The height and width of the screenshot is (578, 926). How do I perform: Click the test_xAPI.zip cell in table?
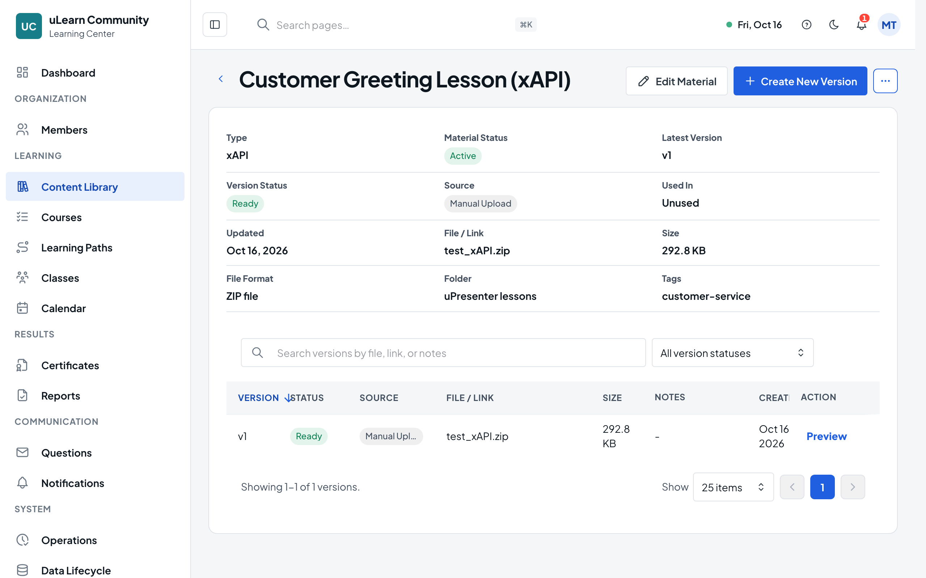pos(477,436)
